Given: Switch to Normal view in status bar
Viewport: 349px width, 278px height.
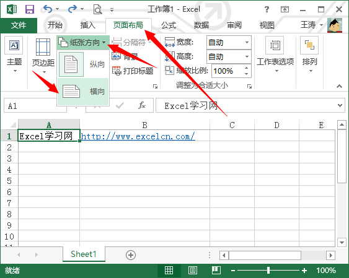Looking at the screenshot, I should (x=169, y=271).
